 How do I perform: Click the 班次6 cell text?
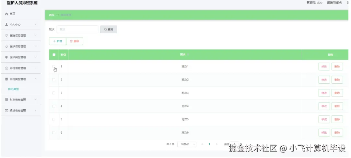pyautogui.click(x=185, y=132)
